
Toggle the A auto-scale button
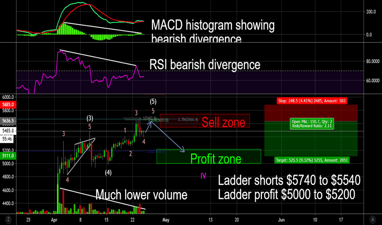pos(373,220)
